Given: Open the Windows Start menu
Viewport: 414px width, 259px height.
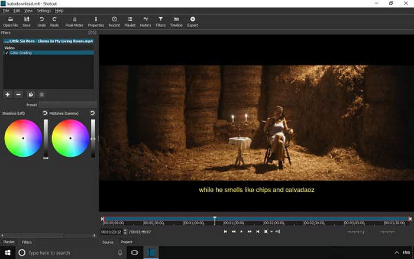Looking at the screenshot, I should 8,252.
